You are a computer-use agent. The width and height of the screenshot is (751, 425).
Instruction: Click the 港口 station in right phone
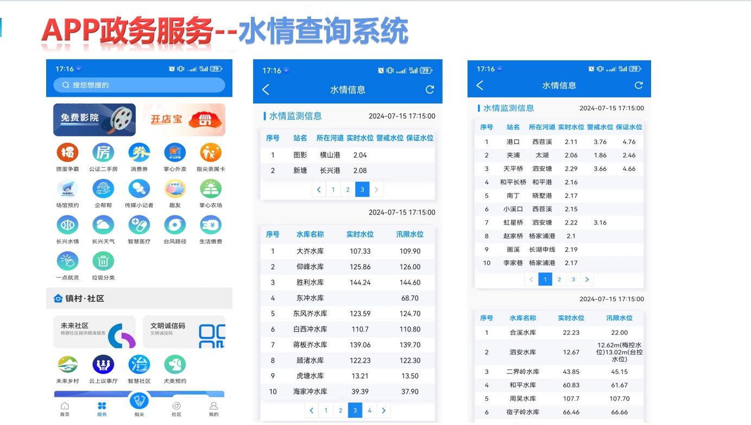tap(513, 142)
